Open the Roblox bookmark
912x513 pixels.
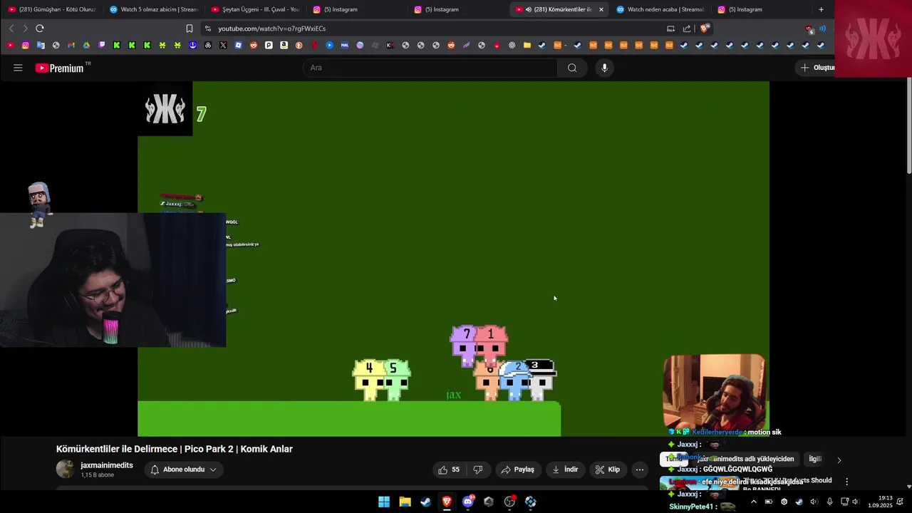point(238,46)
